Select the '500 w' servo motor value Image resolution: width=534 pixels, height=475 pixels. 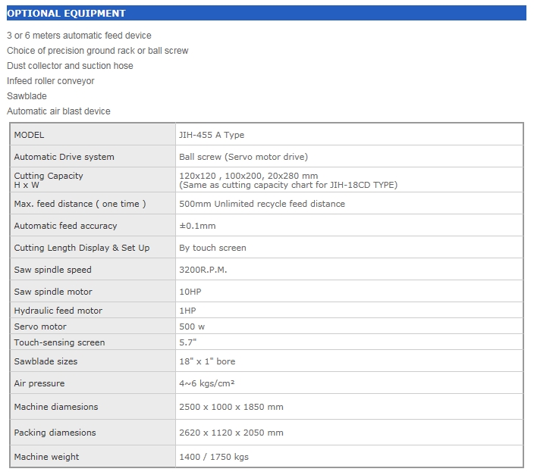point(192,327)
